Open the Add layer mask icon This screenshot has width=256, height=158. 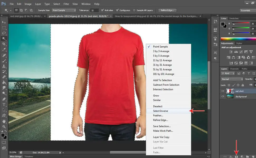click(x=236, y=156)
